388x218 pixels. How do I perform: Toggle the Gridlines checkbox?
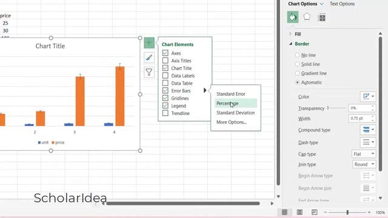(x=166, y=98)
